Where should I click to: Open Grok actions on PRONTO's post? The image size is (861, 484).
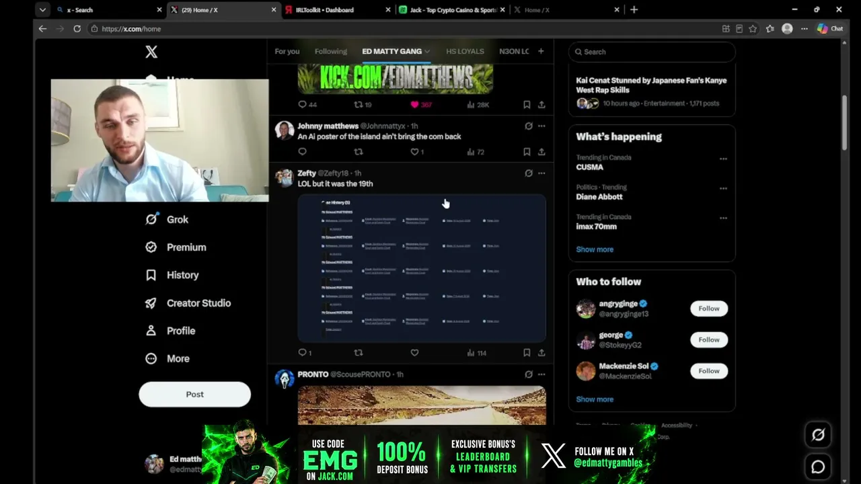click(x=529, y=374)
